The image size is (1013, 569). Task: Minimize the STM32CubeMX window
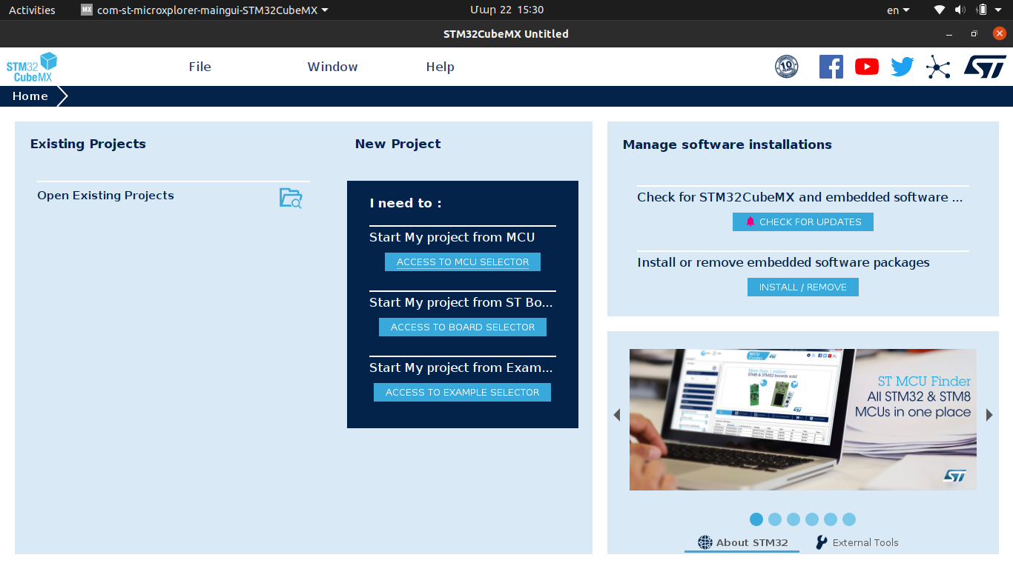tap(949, 34)
